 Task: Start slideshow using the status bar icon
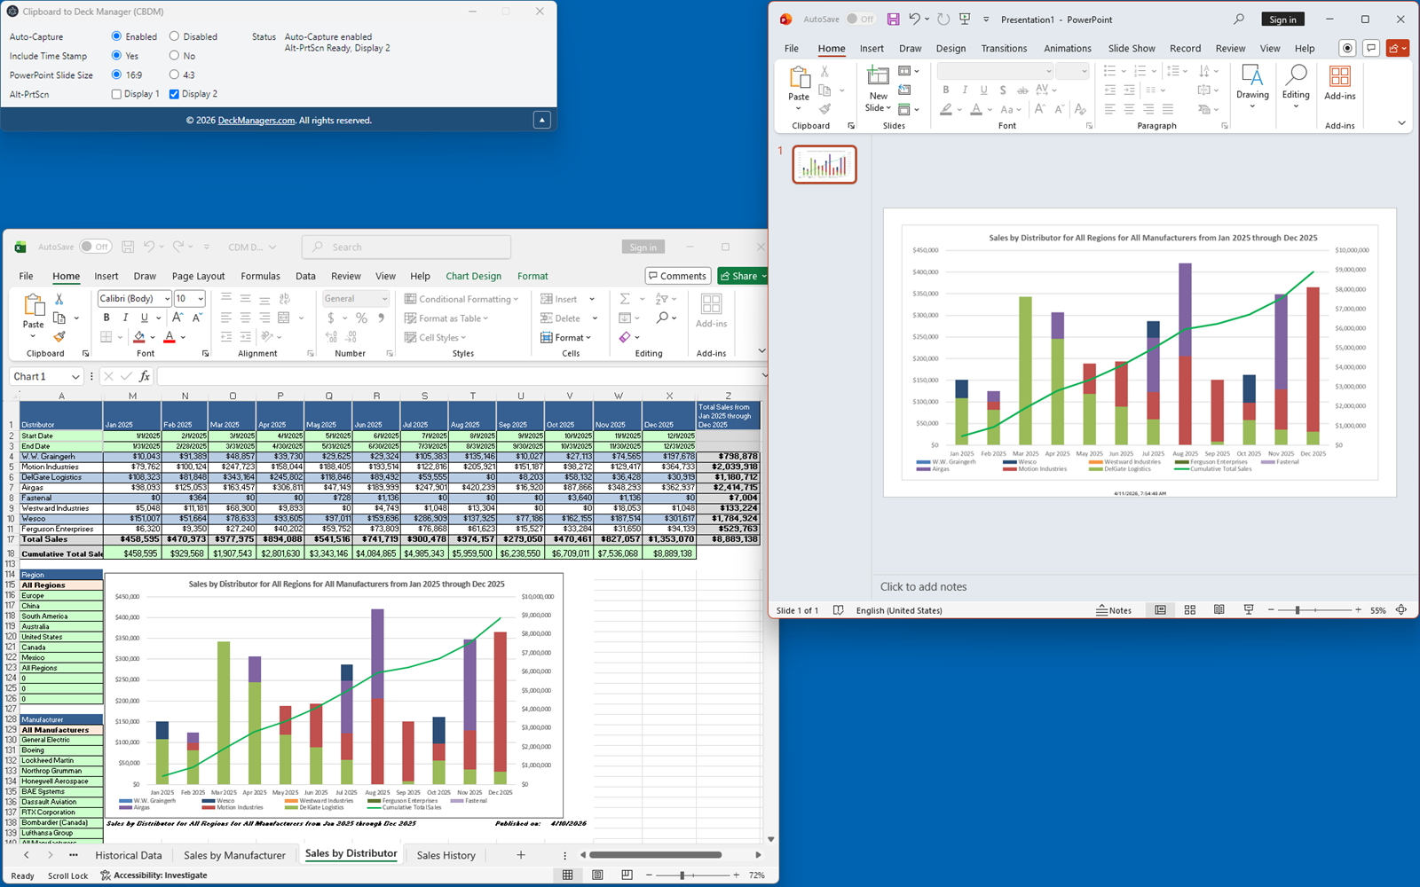1248,610
